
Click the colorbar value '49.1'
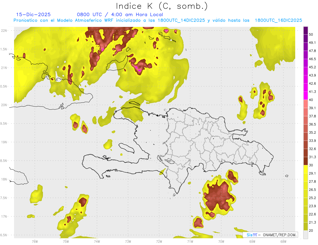click(x=312, y=43)
